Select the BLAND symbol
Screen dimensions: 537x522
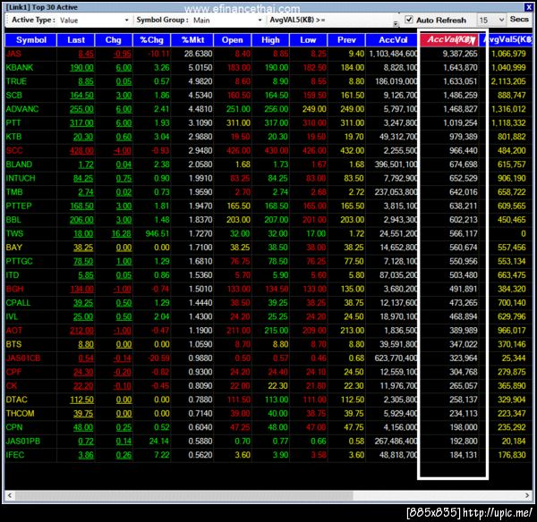(x=19, y=164)
